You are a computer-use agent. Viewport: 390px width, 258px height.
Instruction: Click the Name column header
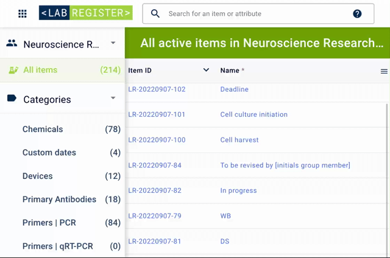coord(230,71)
